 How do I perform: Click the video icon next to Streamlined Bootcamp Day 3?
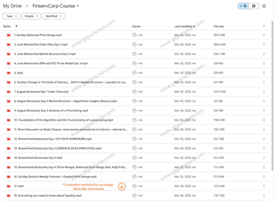[8, 158]
